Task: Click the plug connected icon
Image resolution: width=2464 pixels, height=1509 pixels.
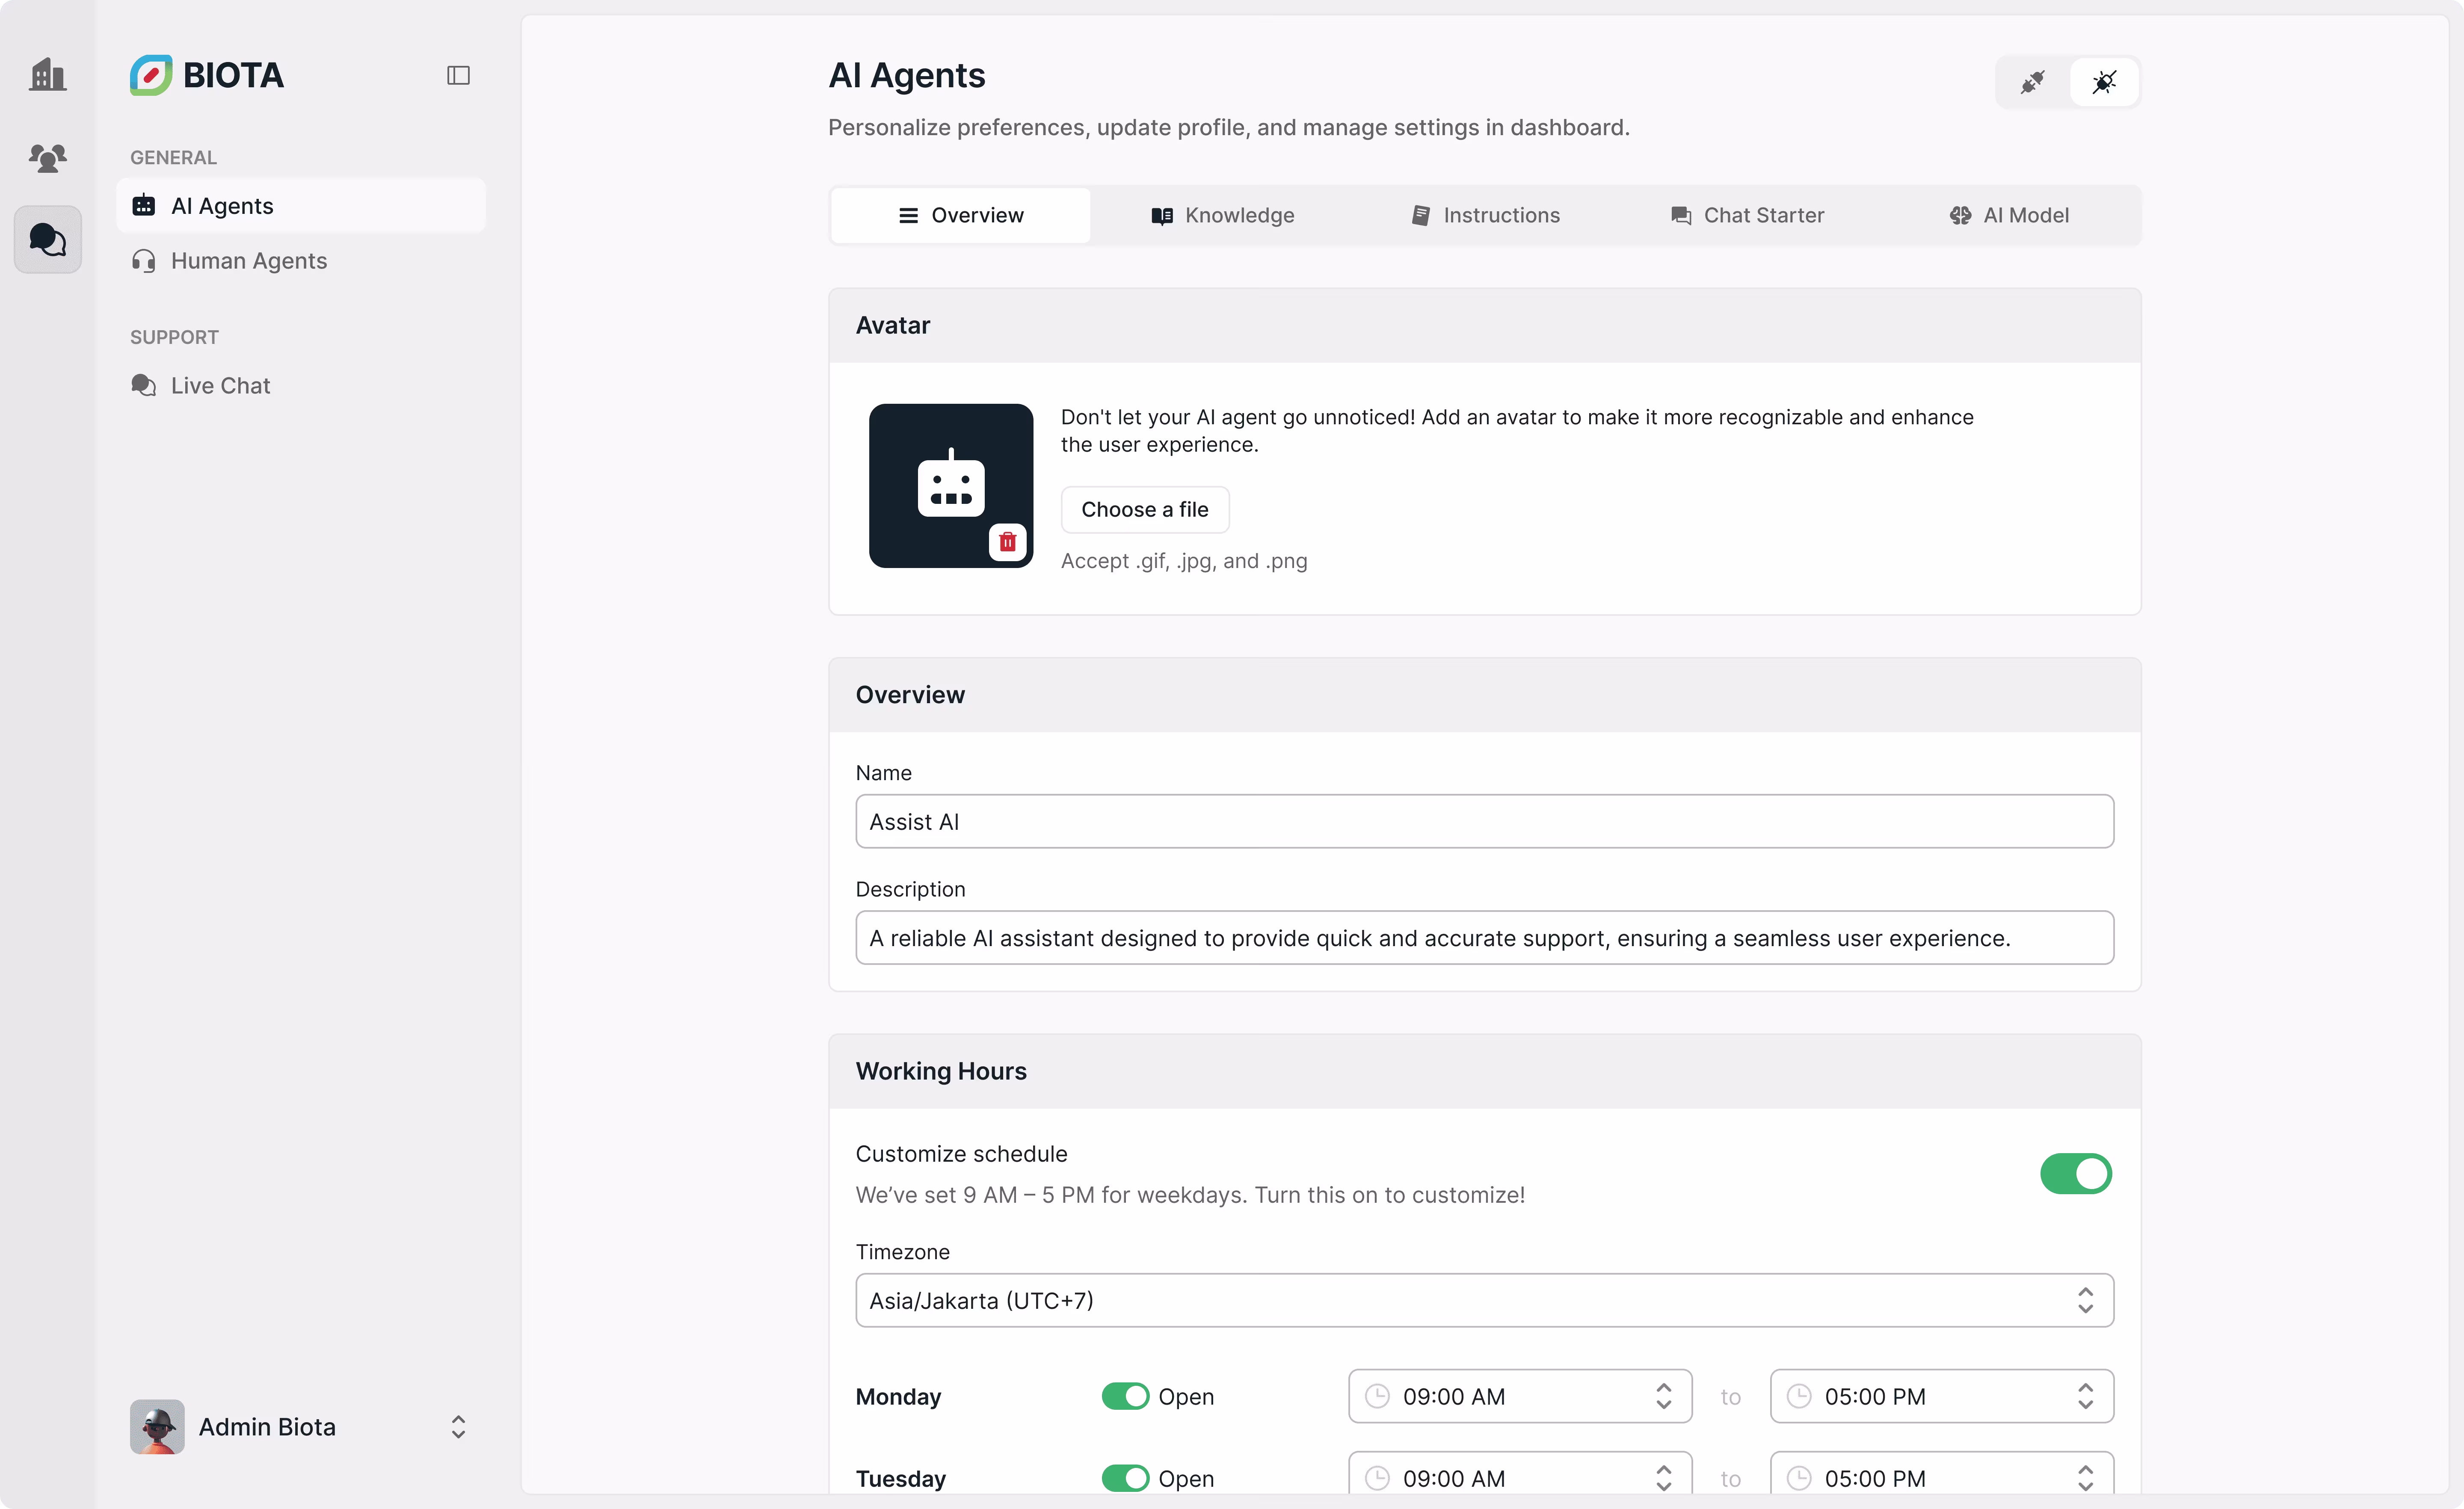Action: pos(2032,82)
